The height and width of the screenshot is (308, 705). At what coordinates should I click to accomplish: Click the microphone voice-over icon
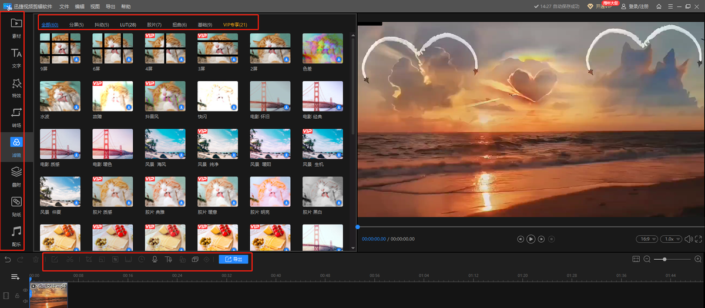tap(155, 259)
